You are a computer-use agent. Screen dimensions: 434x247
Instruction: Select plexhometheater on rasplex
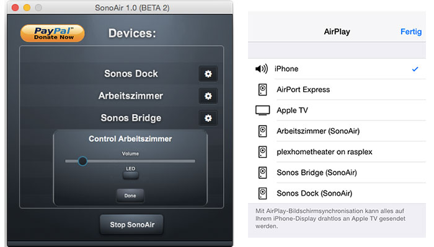(x=337, y=152)
